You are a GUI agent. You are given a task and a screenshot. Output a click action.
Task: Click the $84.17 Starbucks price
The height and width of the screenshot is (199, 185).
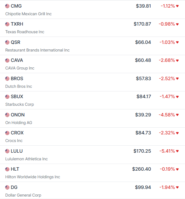(144, 97)
